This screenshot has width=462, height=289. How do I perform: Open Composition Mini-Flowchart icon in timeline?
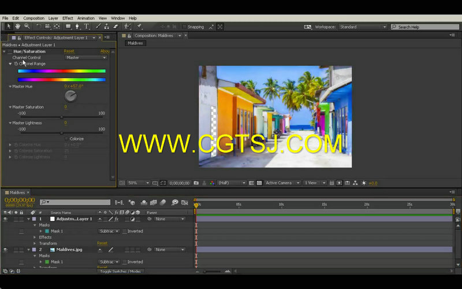click(119, 202)
